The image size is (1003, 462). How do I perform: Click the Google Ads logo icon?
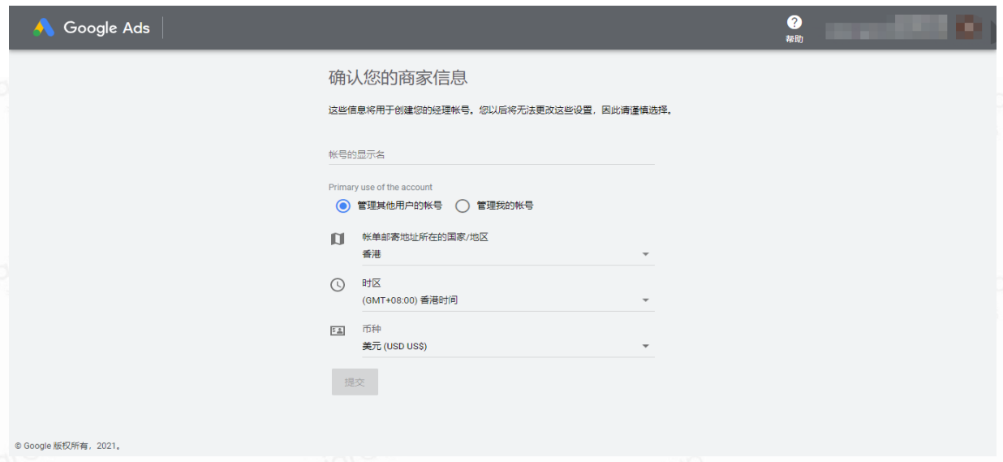point(44,28)
